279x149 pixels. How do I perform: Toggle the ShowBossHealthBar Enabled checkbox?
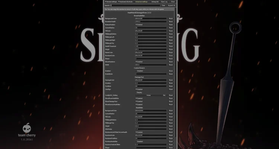(x=139, y=98)
